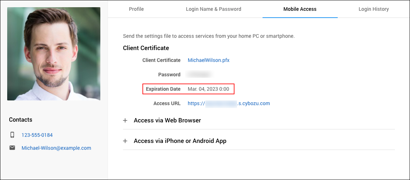Open the cybozu.com Access URL link
Image resolution: width=410 pixels, height=180 pixels.
coord(229,103)
